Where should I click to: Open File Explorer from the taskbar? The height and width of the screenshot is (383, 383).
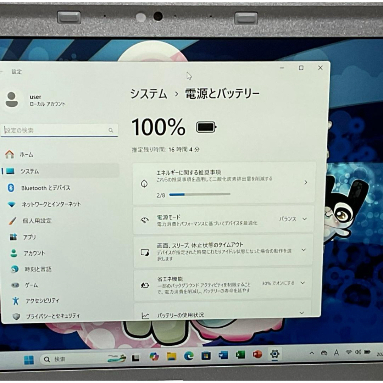pos(172,357)
